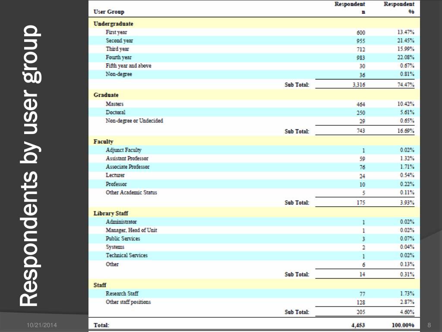This screenshot has width=442, height=332.
Task: Click the "Graduate" group heading
Action: tap(106, 95)
